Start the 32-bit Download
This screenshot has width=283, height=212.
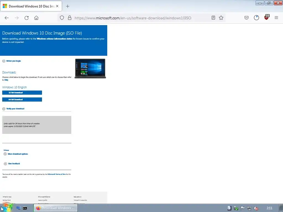(x=22, y=93)
